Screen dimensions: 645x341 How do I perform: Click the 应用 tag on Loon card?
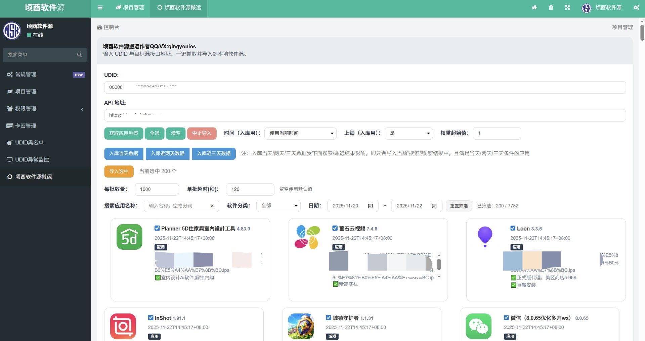(x=517, y=247)
